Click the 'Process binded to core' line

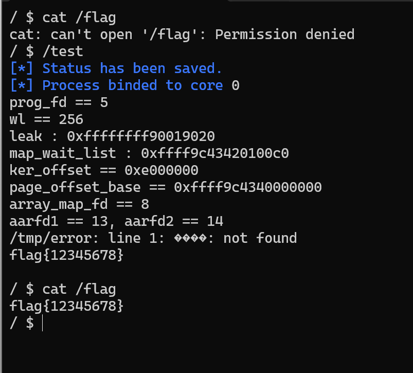pyautogui.click(x=124, y=85)
